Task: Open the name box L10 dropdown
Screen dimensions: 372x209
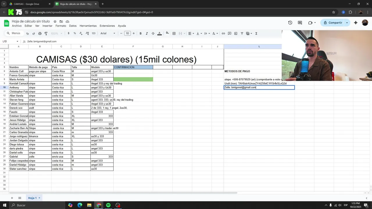Action: click(17, 42)
